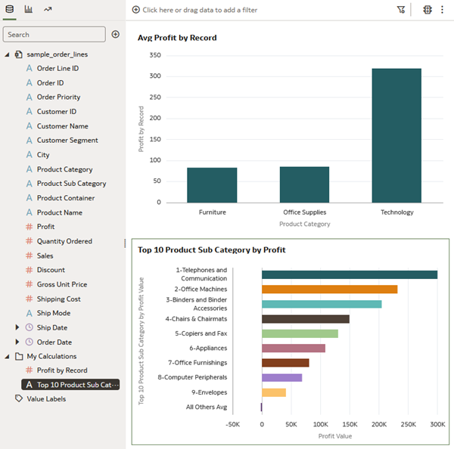Click the Technology axis label
The height and width of the screenshot is (449, 454).
point(397,212)
